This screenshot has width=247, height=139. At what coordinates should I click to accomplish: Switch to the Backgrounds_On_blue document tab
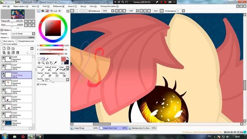(142, 128)
